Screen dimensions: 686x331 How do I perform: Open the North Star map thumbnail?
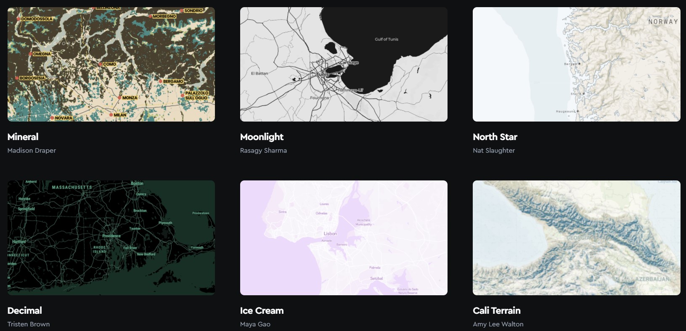coord(577,64)
